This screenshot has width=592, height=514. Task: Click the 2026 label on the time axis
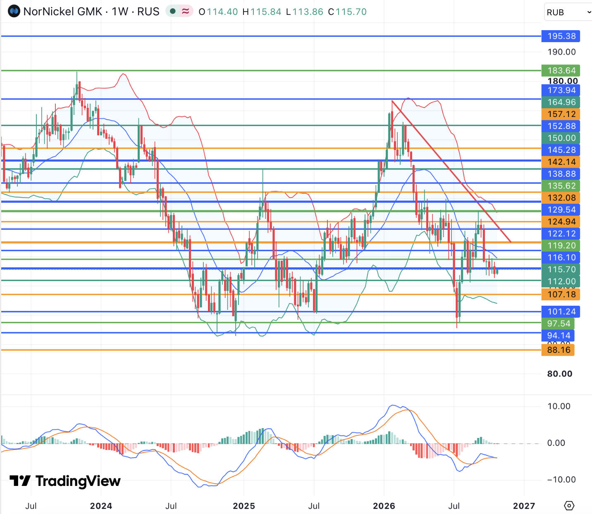[384, 506]
